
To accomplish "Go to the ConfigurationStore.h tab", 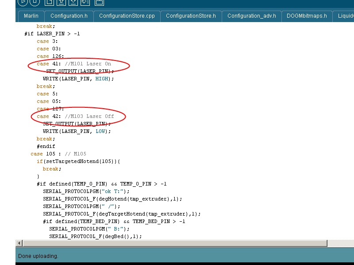I will coord(191,16).
